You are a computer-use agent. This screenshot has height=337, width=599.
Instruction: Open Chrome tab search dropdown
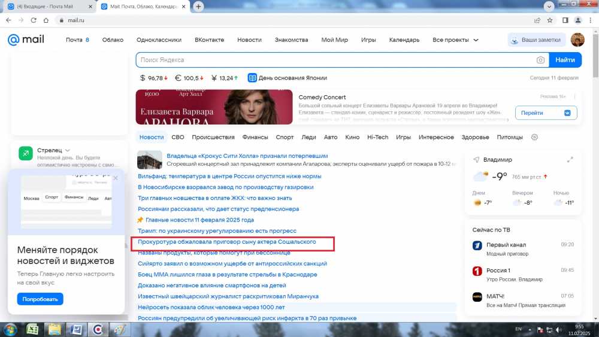click(x=549, y=7)
